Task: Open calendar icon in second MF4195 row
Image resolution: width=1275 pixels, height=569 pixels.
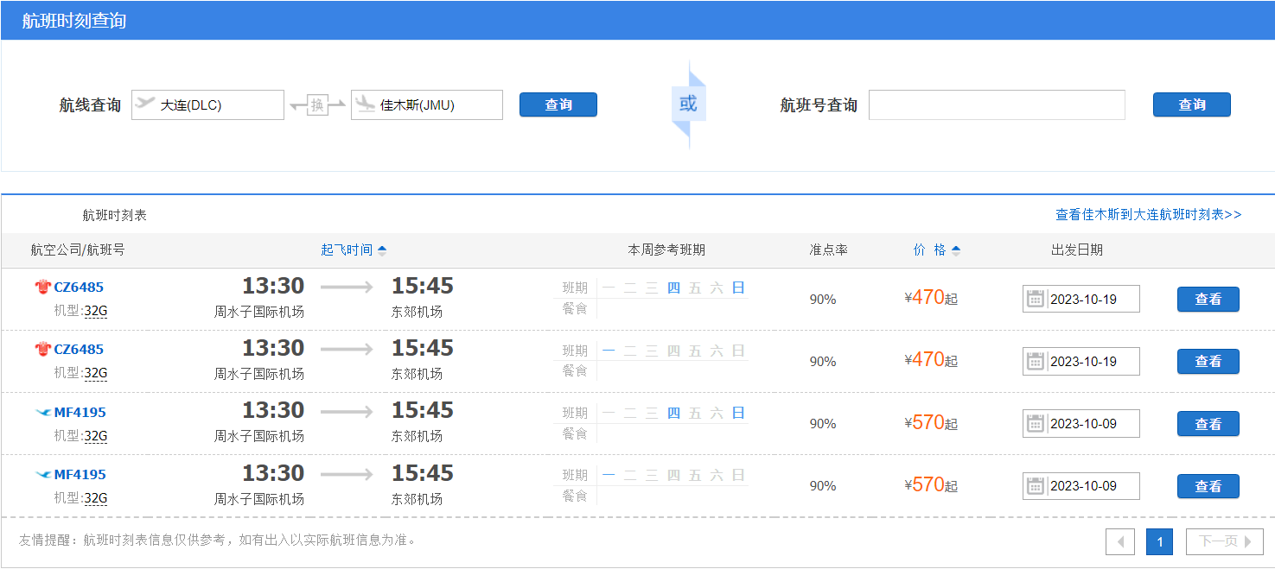Action: (x=1035, y=485)
